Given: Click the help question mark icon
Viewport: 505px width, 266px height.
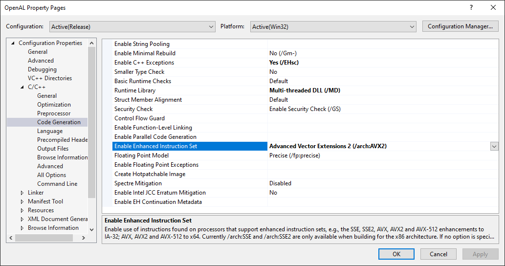Looking at the screenshot, I should click(471, 7).
